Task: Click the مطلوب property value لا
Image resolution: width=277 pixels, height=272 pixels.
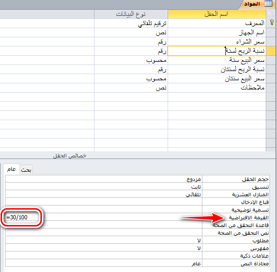Action: tap(104, 240)
